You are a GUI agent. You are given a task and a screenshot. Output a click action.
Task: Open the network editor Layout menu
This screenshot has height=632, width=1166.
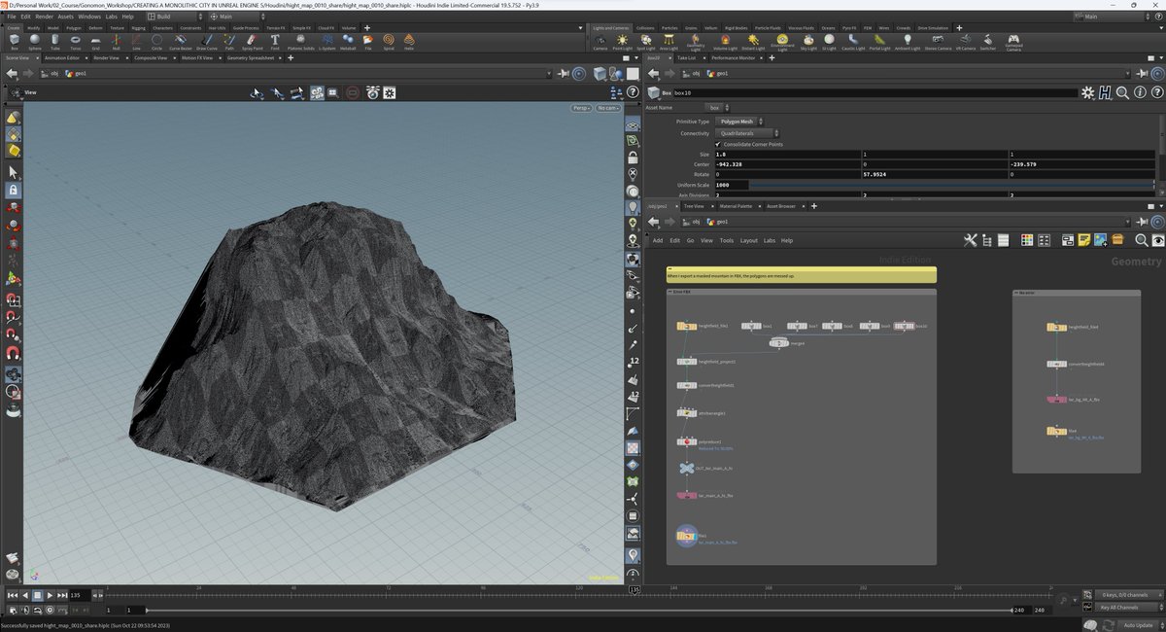click(x=748, y=240)
